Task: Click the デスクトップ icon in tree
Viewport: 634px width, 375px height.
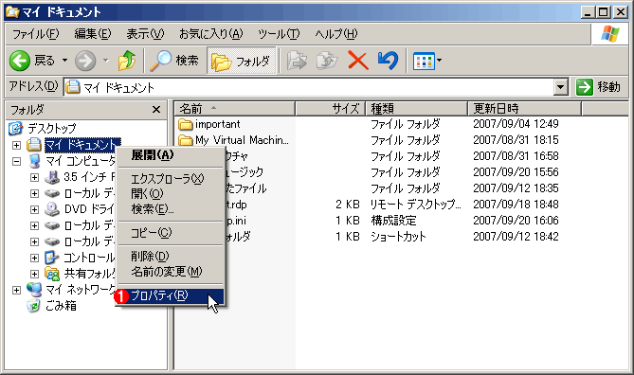Action: (15, 129)
